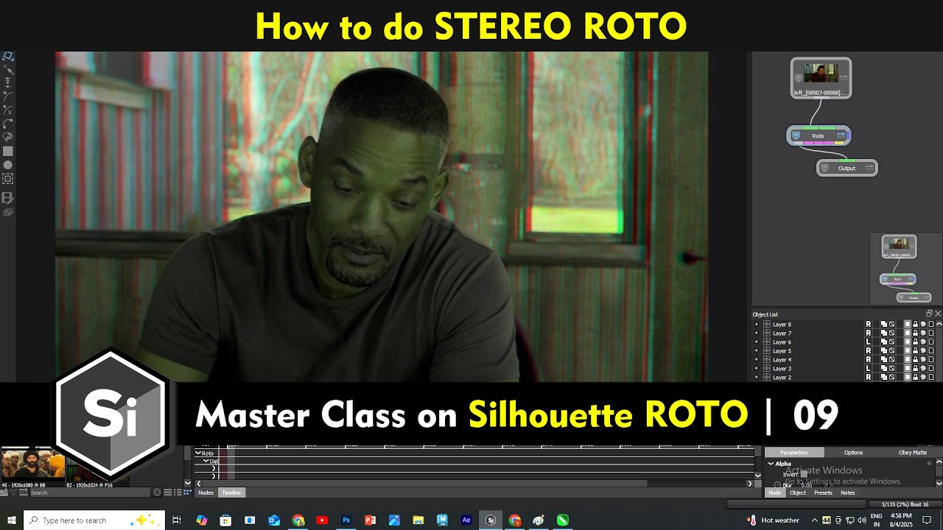943x530 pixels.
Task: Toggle lock on Layer 3
Action: (916, 369)
